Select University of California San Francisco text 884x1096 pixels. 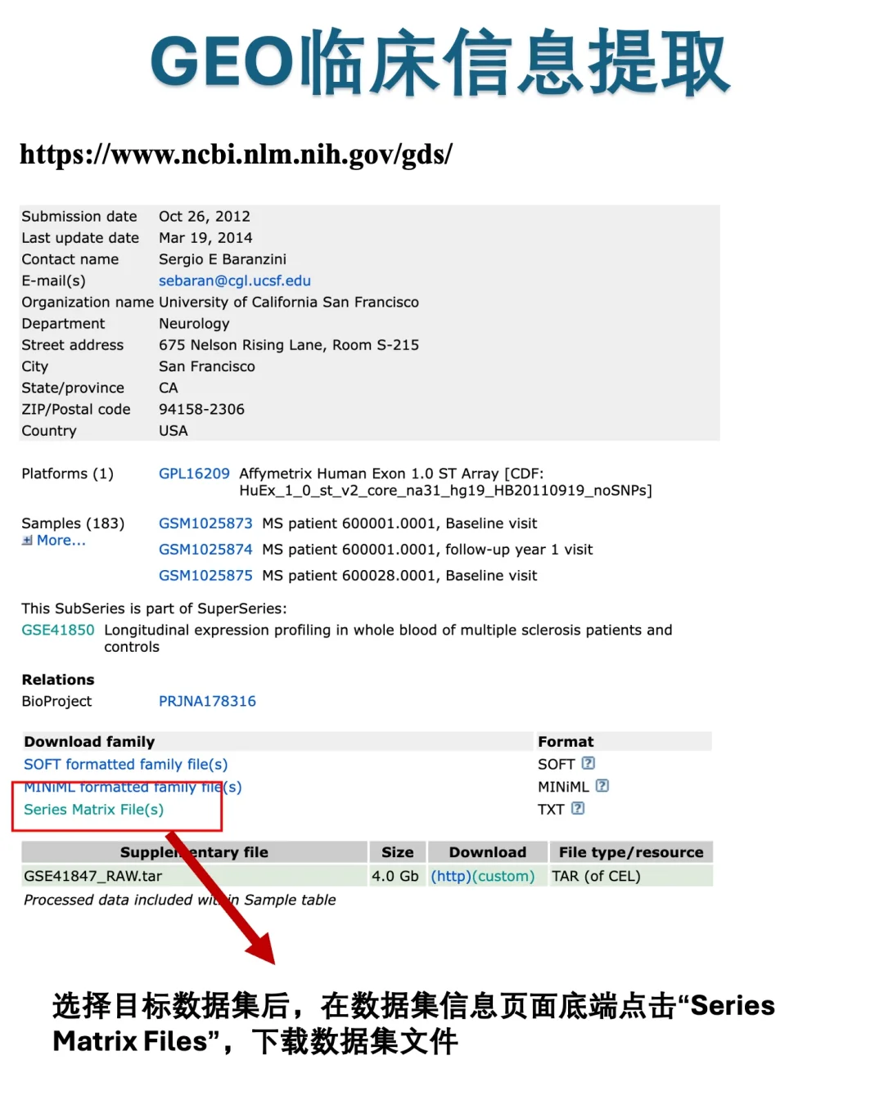point(289,302)
